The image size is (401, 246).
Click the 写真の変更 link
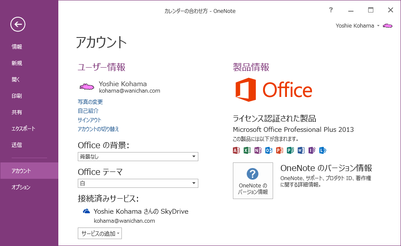point(90,102)
